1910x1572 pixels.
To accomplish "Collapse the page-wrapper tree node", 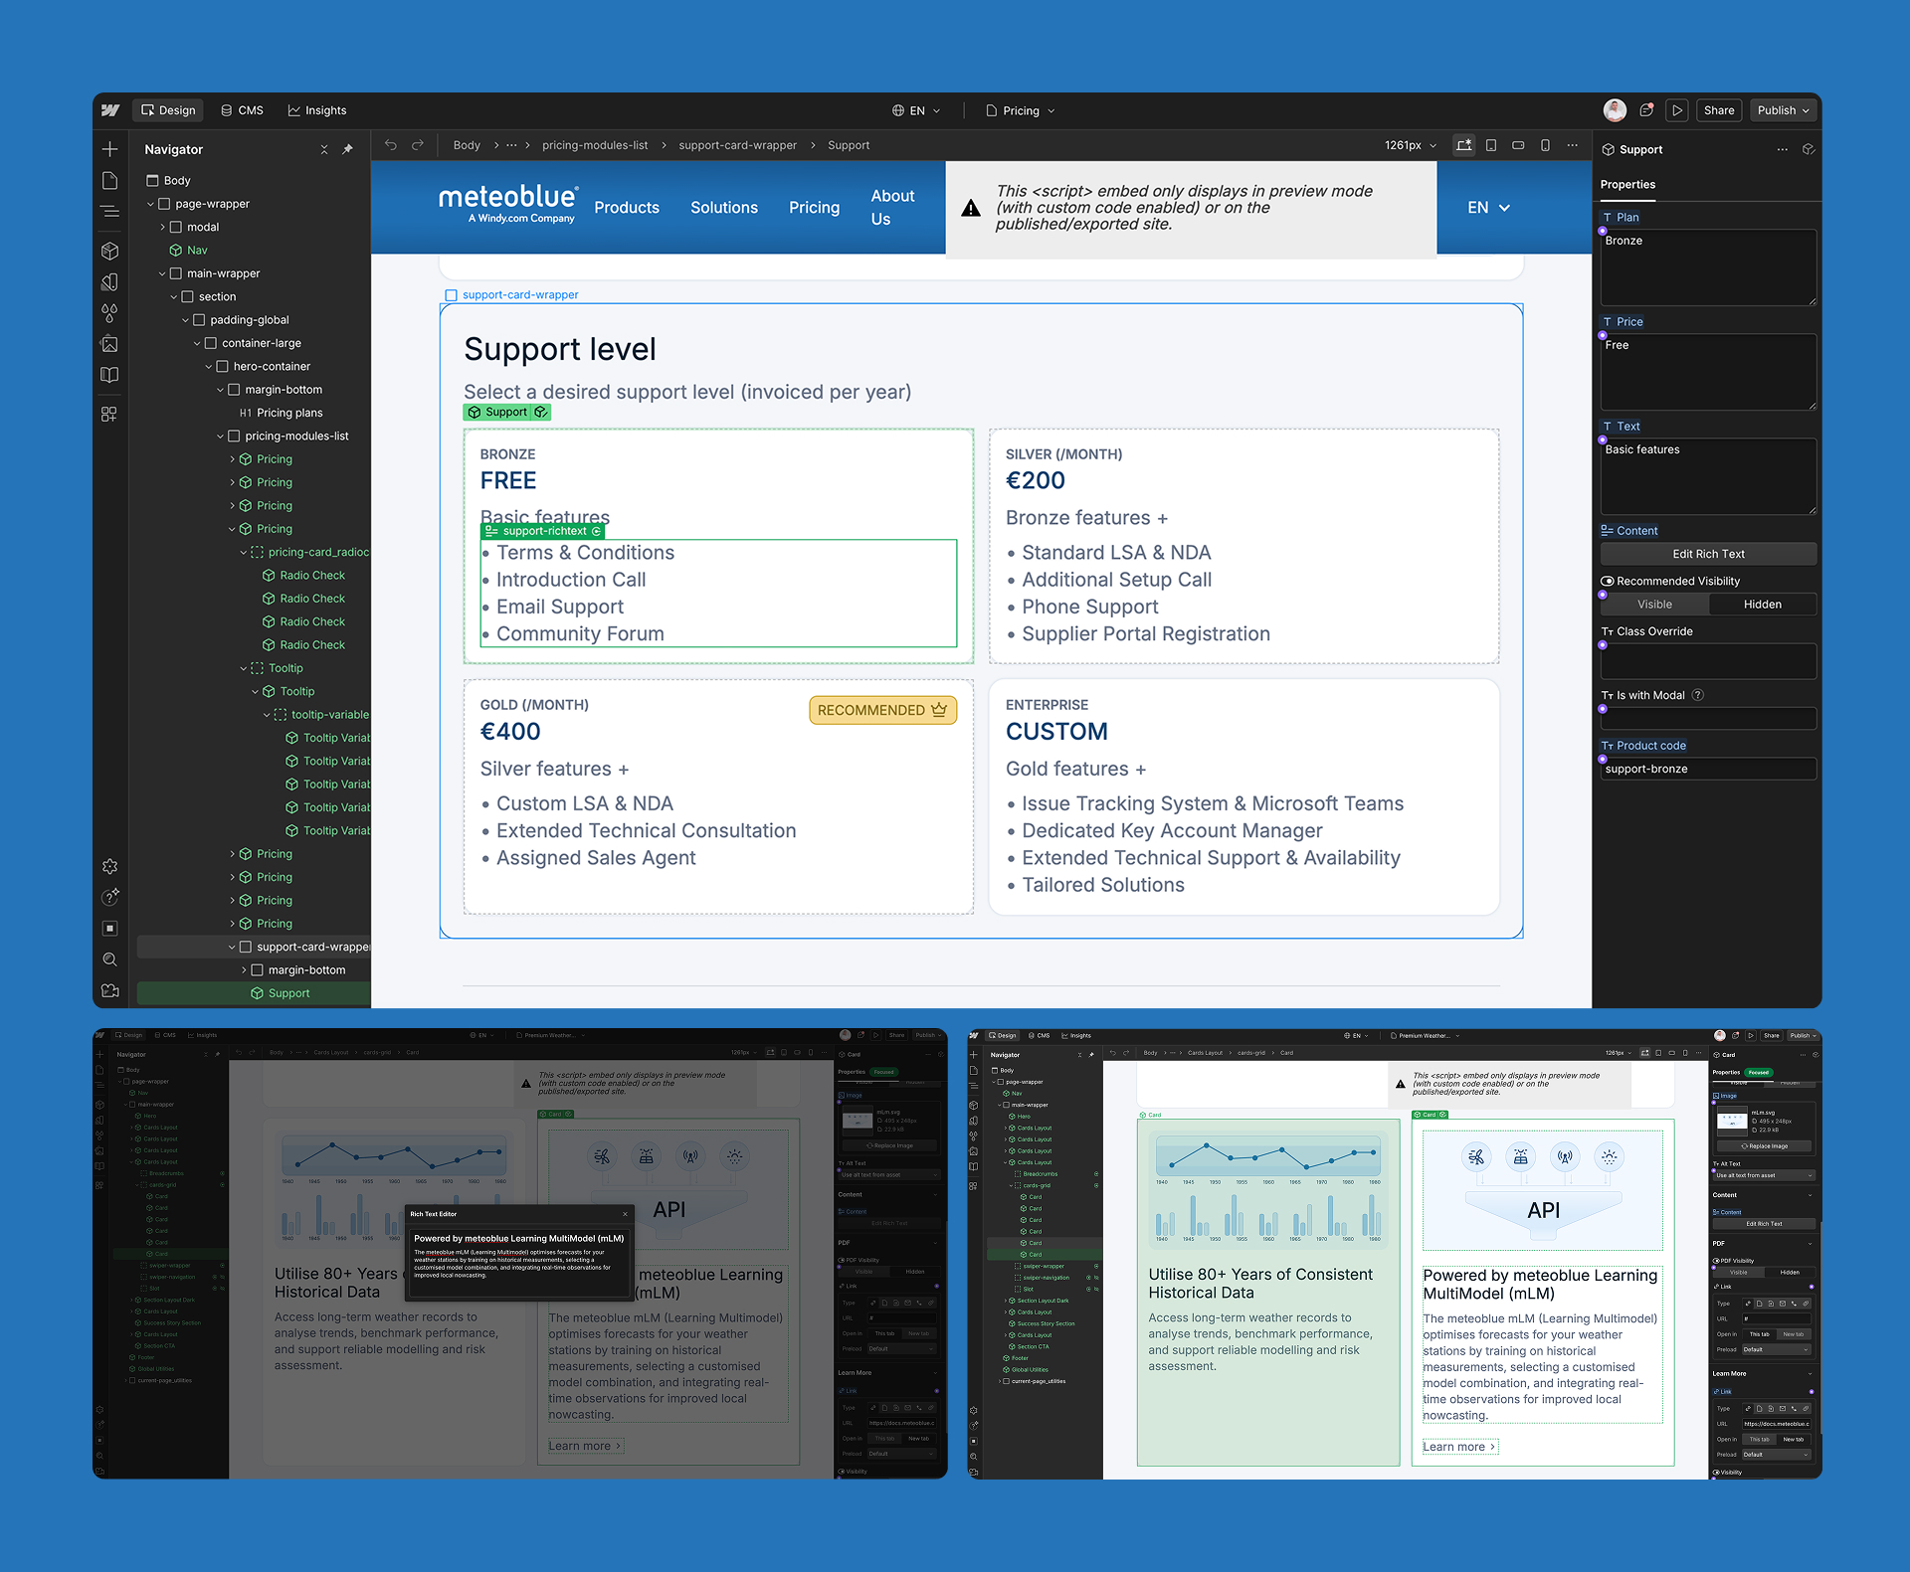I will coord(151,204).
